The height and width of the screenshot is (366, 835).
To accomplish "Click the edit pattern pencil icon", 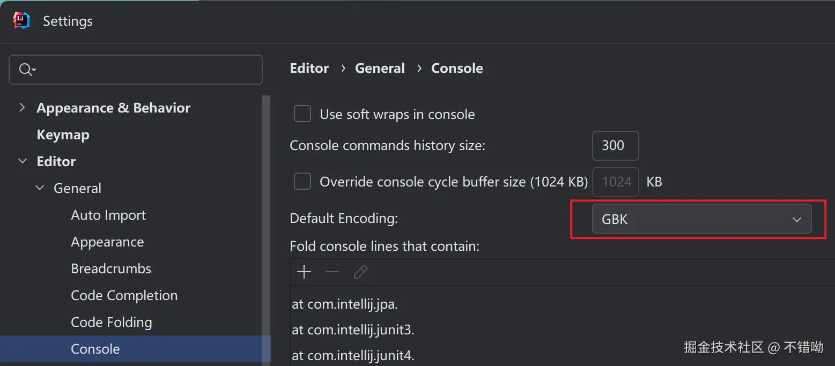I will click(x=360, y=272).
